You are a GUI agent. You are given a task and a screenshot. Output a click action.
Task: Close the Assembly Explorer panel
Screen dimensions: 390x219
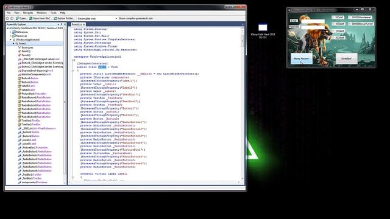[65, 24]
